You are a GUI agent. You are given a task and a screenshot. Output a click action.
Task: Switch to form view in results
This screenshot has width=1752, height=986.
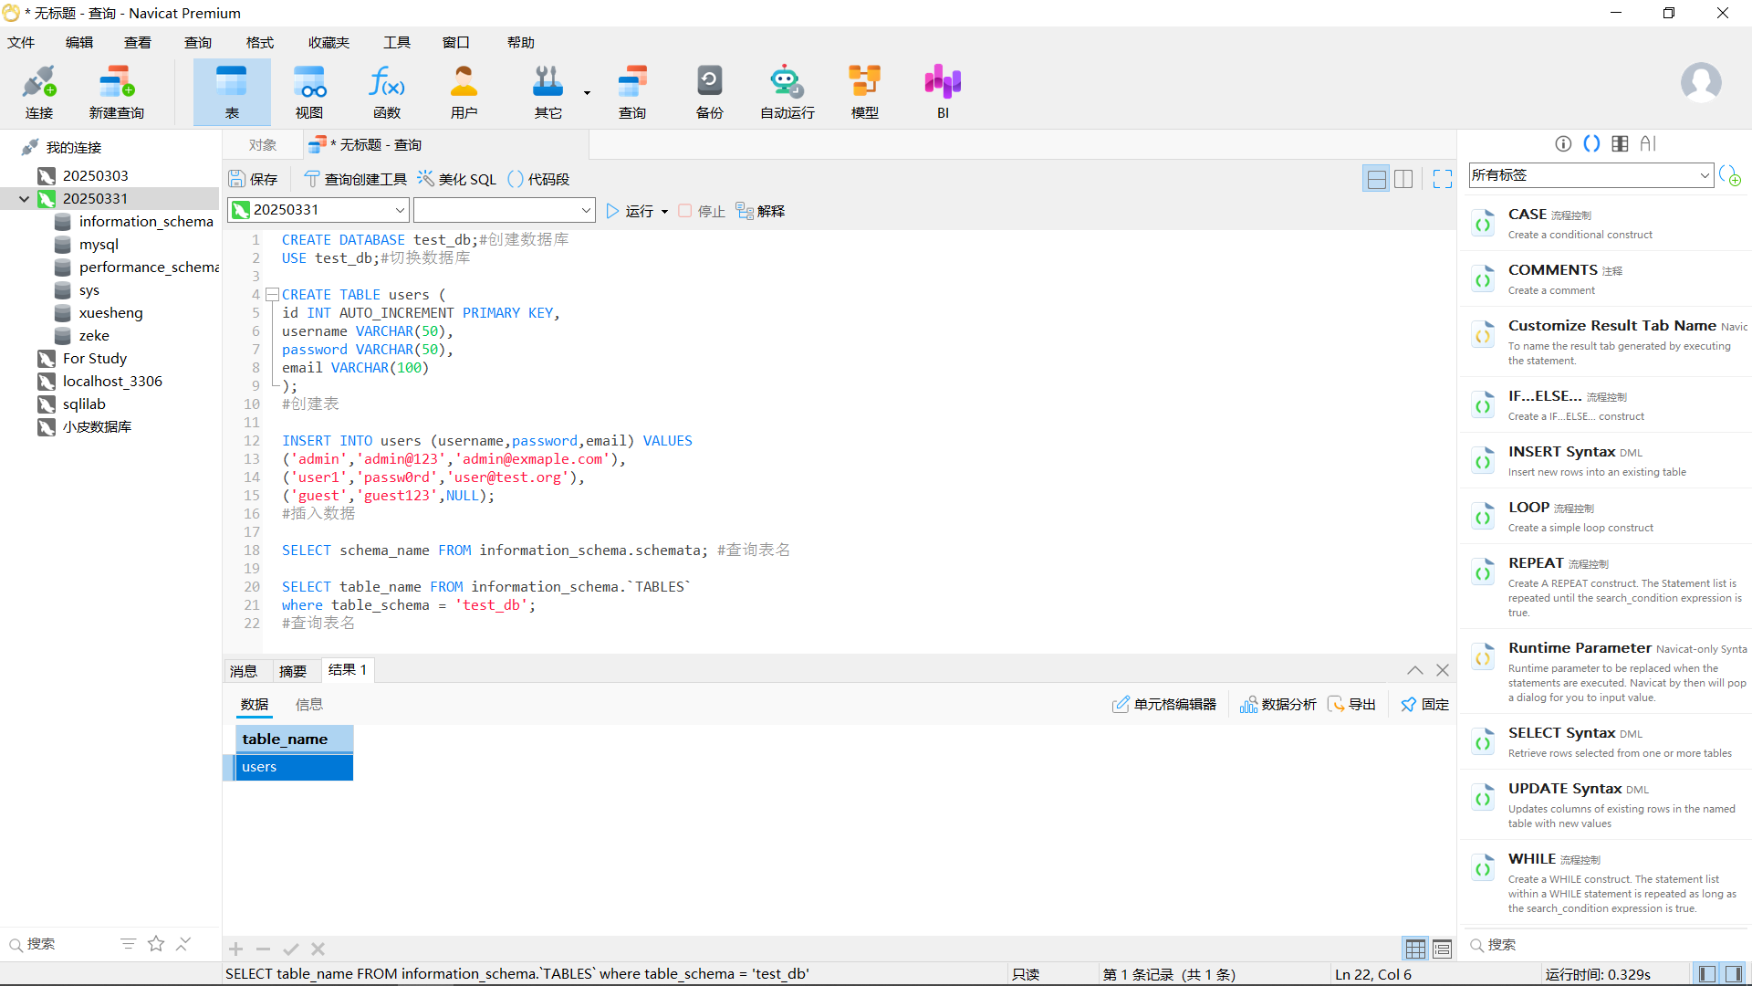(1442, 949)
